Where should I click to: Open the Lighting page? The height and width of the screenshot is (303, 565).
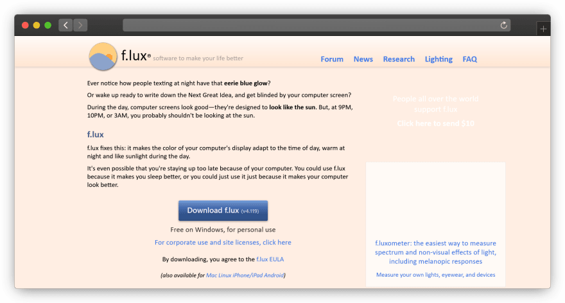click(439, 59)
